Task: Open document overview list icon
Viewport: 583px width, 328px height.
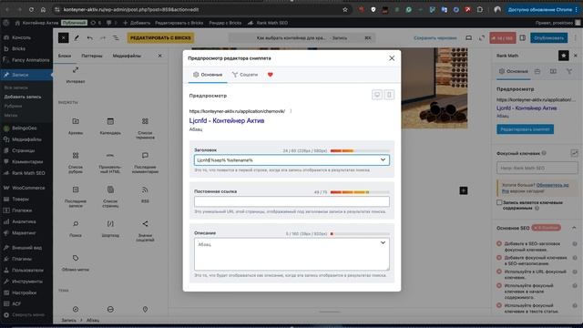Action: tap(116, 37)
